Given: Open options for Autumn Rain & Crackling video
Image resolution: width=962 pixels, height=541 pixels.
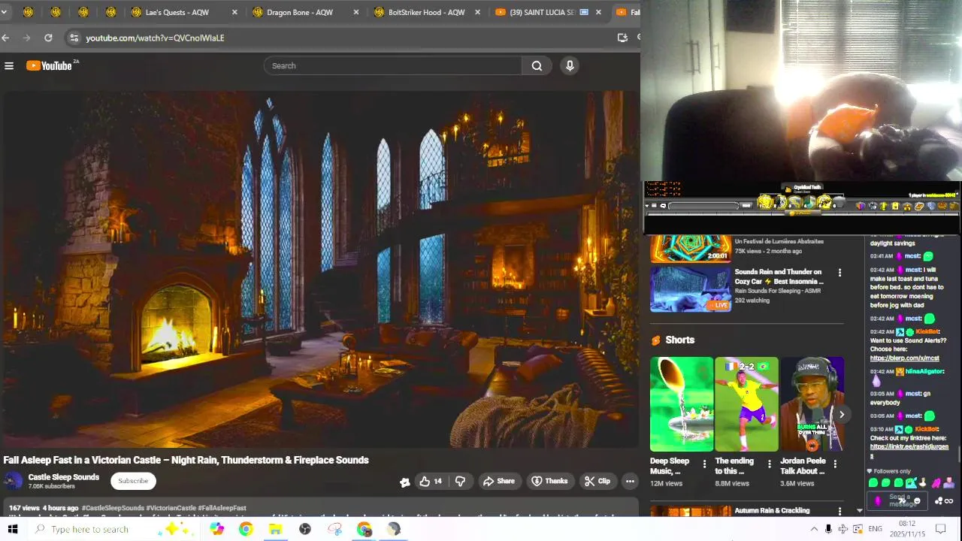Looking at the screenshot, I should tap(839, 512).
